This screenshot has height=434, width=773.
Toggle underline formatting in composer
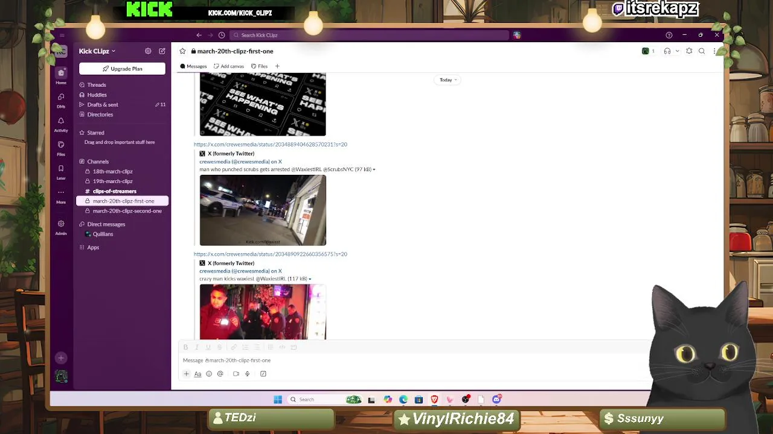point(208,347)
